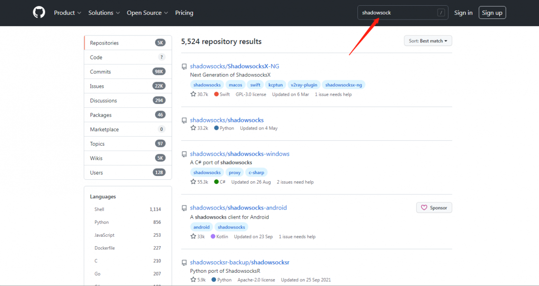This screenshot has height=286, width=539.
Task: Click the "Apache-2.0 license" text
Action: coord(256,280)
